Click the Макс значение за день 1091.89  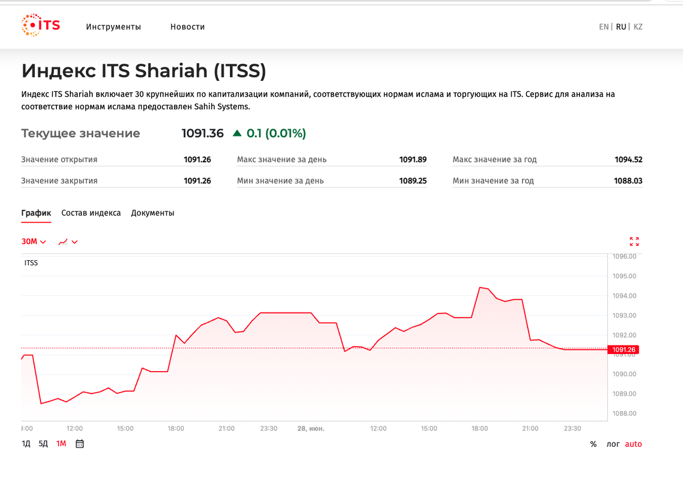tap(413, 159)
